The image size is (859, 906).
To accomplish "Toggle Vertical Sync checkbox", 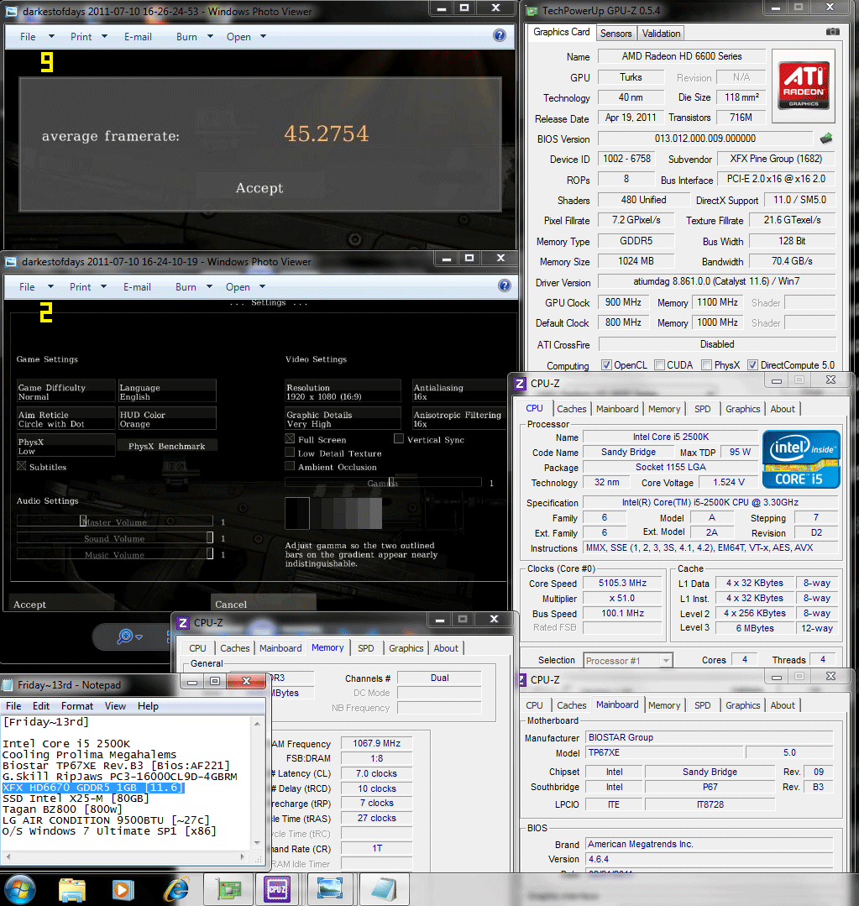I will (398, 438).
